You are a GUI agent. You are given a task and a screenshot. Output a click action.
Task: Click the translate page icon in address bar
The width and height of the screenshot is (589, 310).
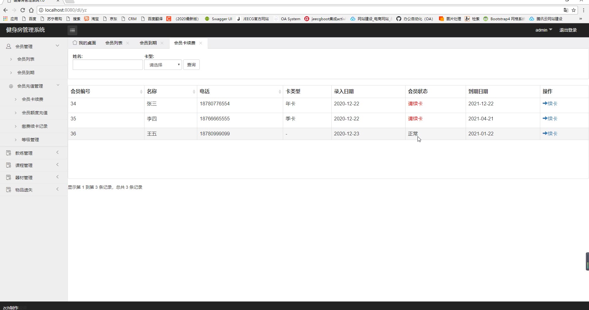tap(566, 10)
